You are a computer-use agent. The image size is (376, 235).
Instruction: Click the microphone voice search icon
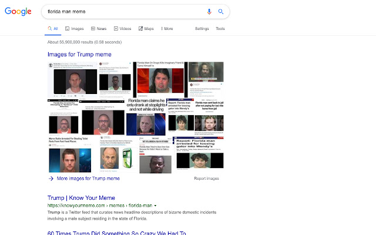click(209, 12)
